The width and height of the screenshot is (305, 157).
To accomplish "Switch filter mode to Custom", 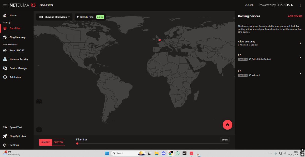I will (58, 142).
